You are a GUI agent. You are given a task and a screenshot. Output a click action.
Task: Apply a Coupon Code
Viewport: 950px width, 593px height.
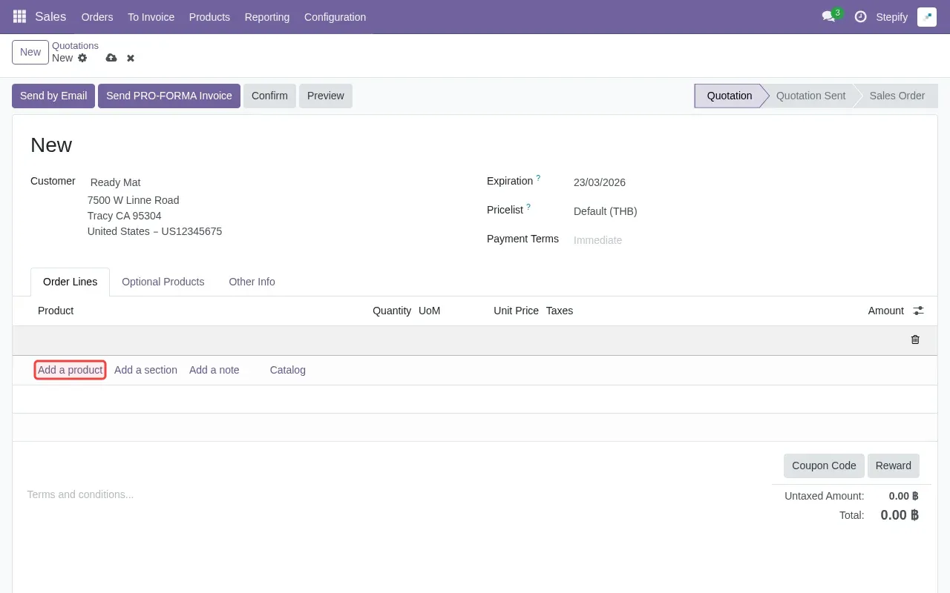(823, 466)
